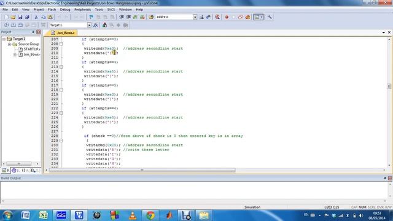The height and width of the screenshot is (221, 393).
Task: Create a new file from the toolbar
Action: [6, 17]
